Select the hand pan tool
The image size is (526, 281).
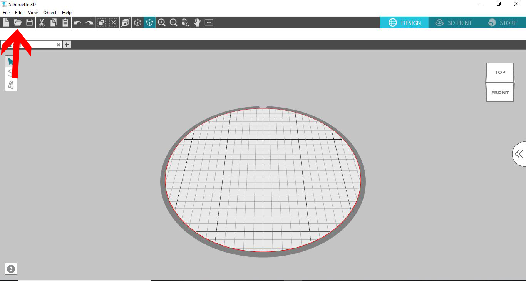click(197, 23)
